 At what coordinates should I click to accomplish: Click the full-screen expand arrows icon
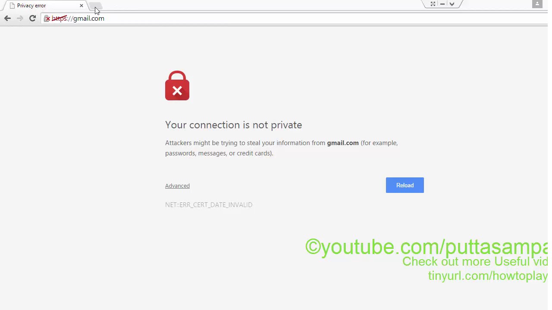[433, 4]
